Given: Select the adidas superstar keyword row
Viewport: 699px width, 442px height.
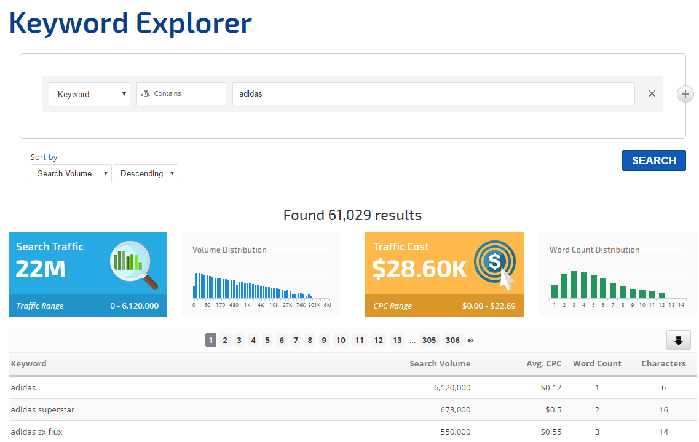Looking at the screenshot, I should pos(43,409).
